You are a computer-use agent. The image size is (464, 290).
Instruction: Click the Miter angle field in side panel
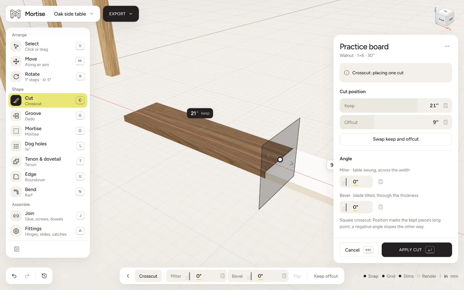[x=356, y=182]
